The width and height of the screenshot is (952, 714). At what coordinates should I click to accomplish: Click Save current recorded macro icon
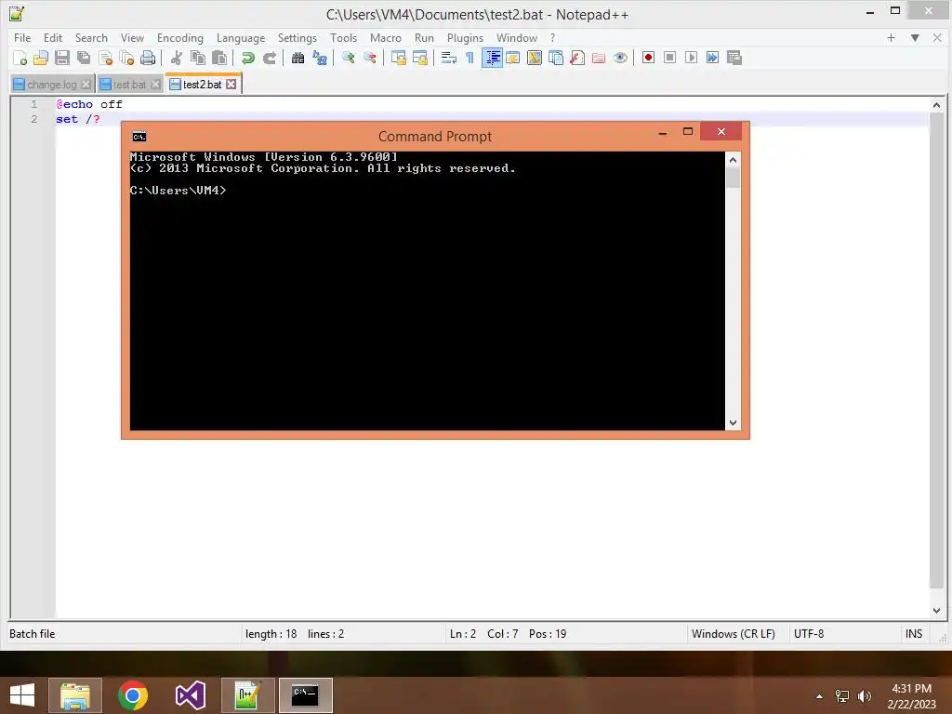pos(734,58)
